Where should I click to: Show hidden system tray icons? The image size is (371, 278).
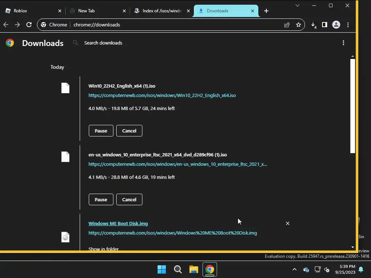pos(295,269)
